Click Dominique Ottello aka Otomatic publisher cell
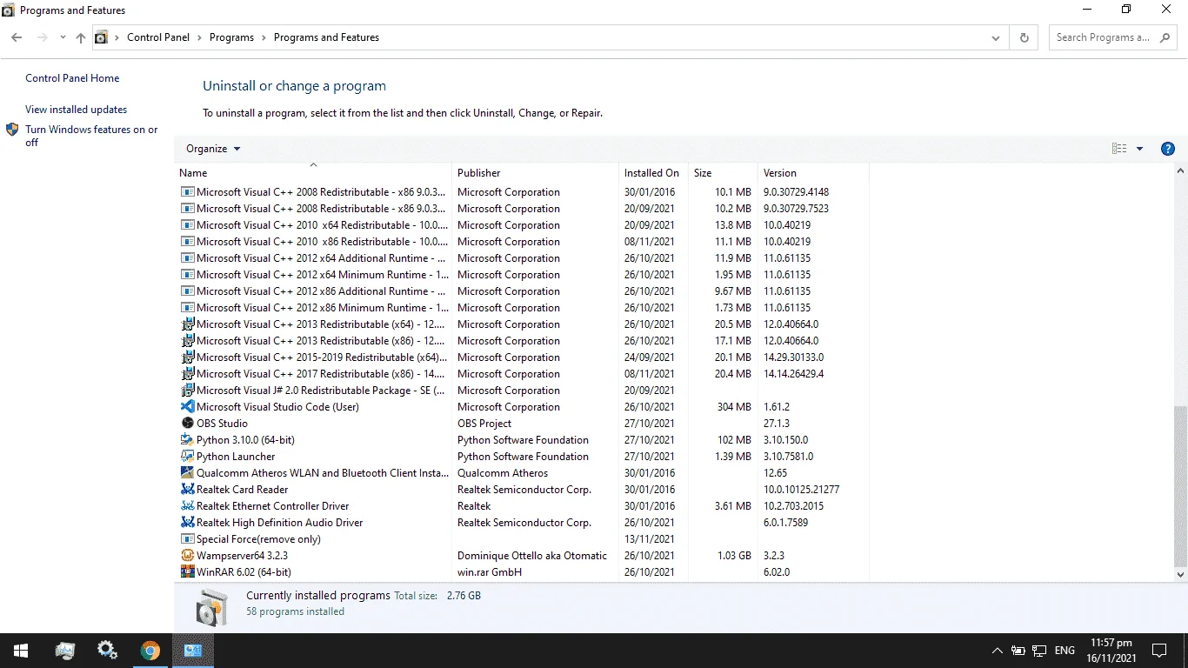1188x668 pixels. (532, 556)
